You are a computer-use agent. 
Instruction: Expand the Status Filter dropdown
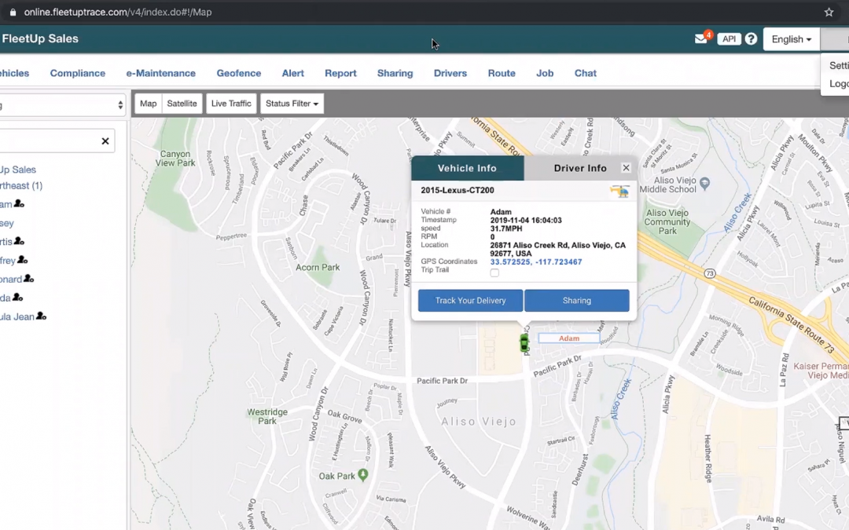click(x=292, y=104)
